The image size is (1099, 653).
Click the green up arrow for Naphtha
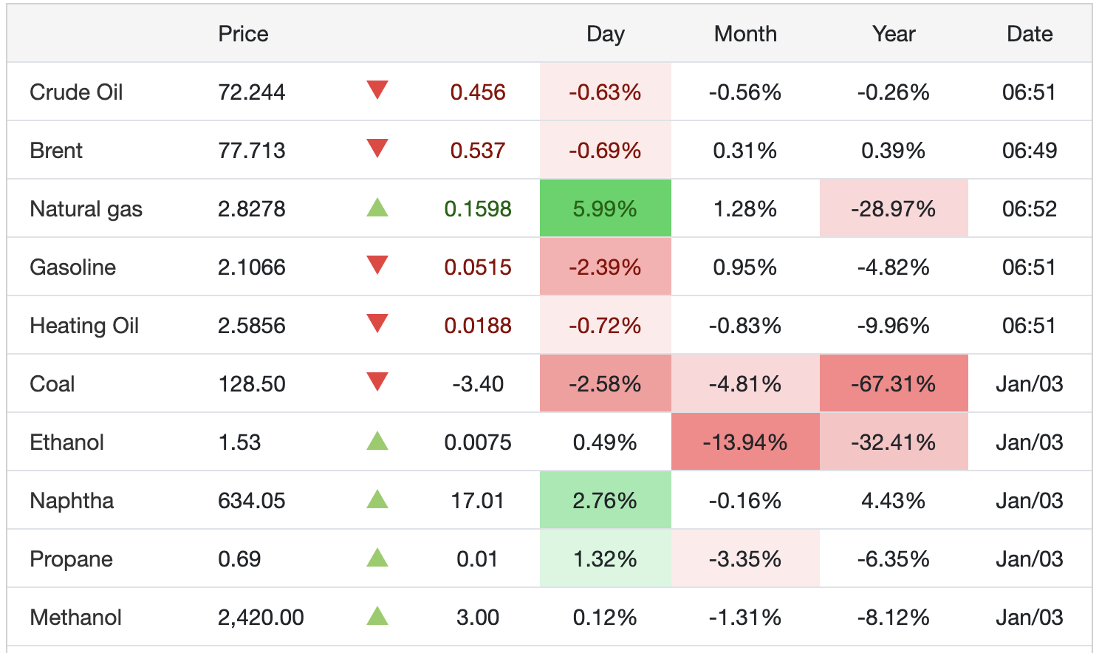[377, 499]
